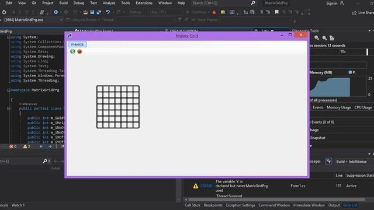Toggle the Error List filter icon button
The width and height of the screenshot is (374, 210).
coord(328,161)
